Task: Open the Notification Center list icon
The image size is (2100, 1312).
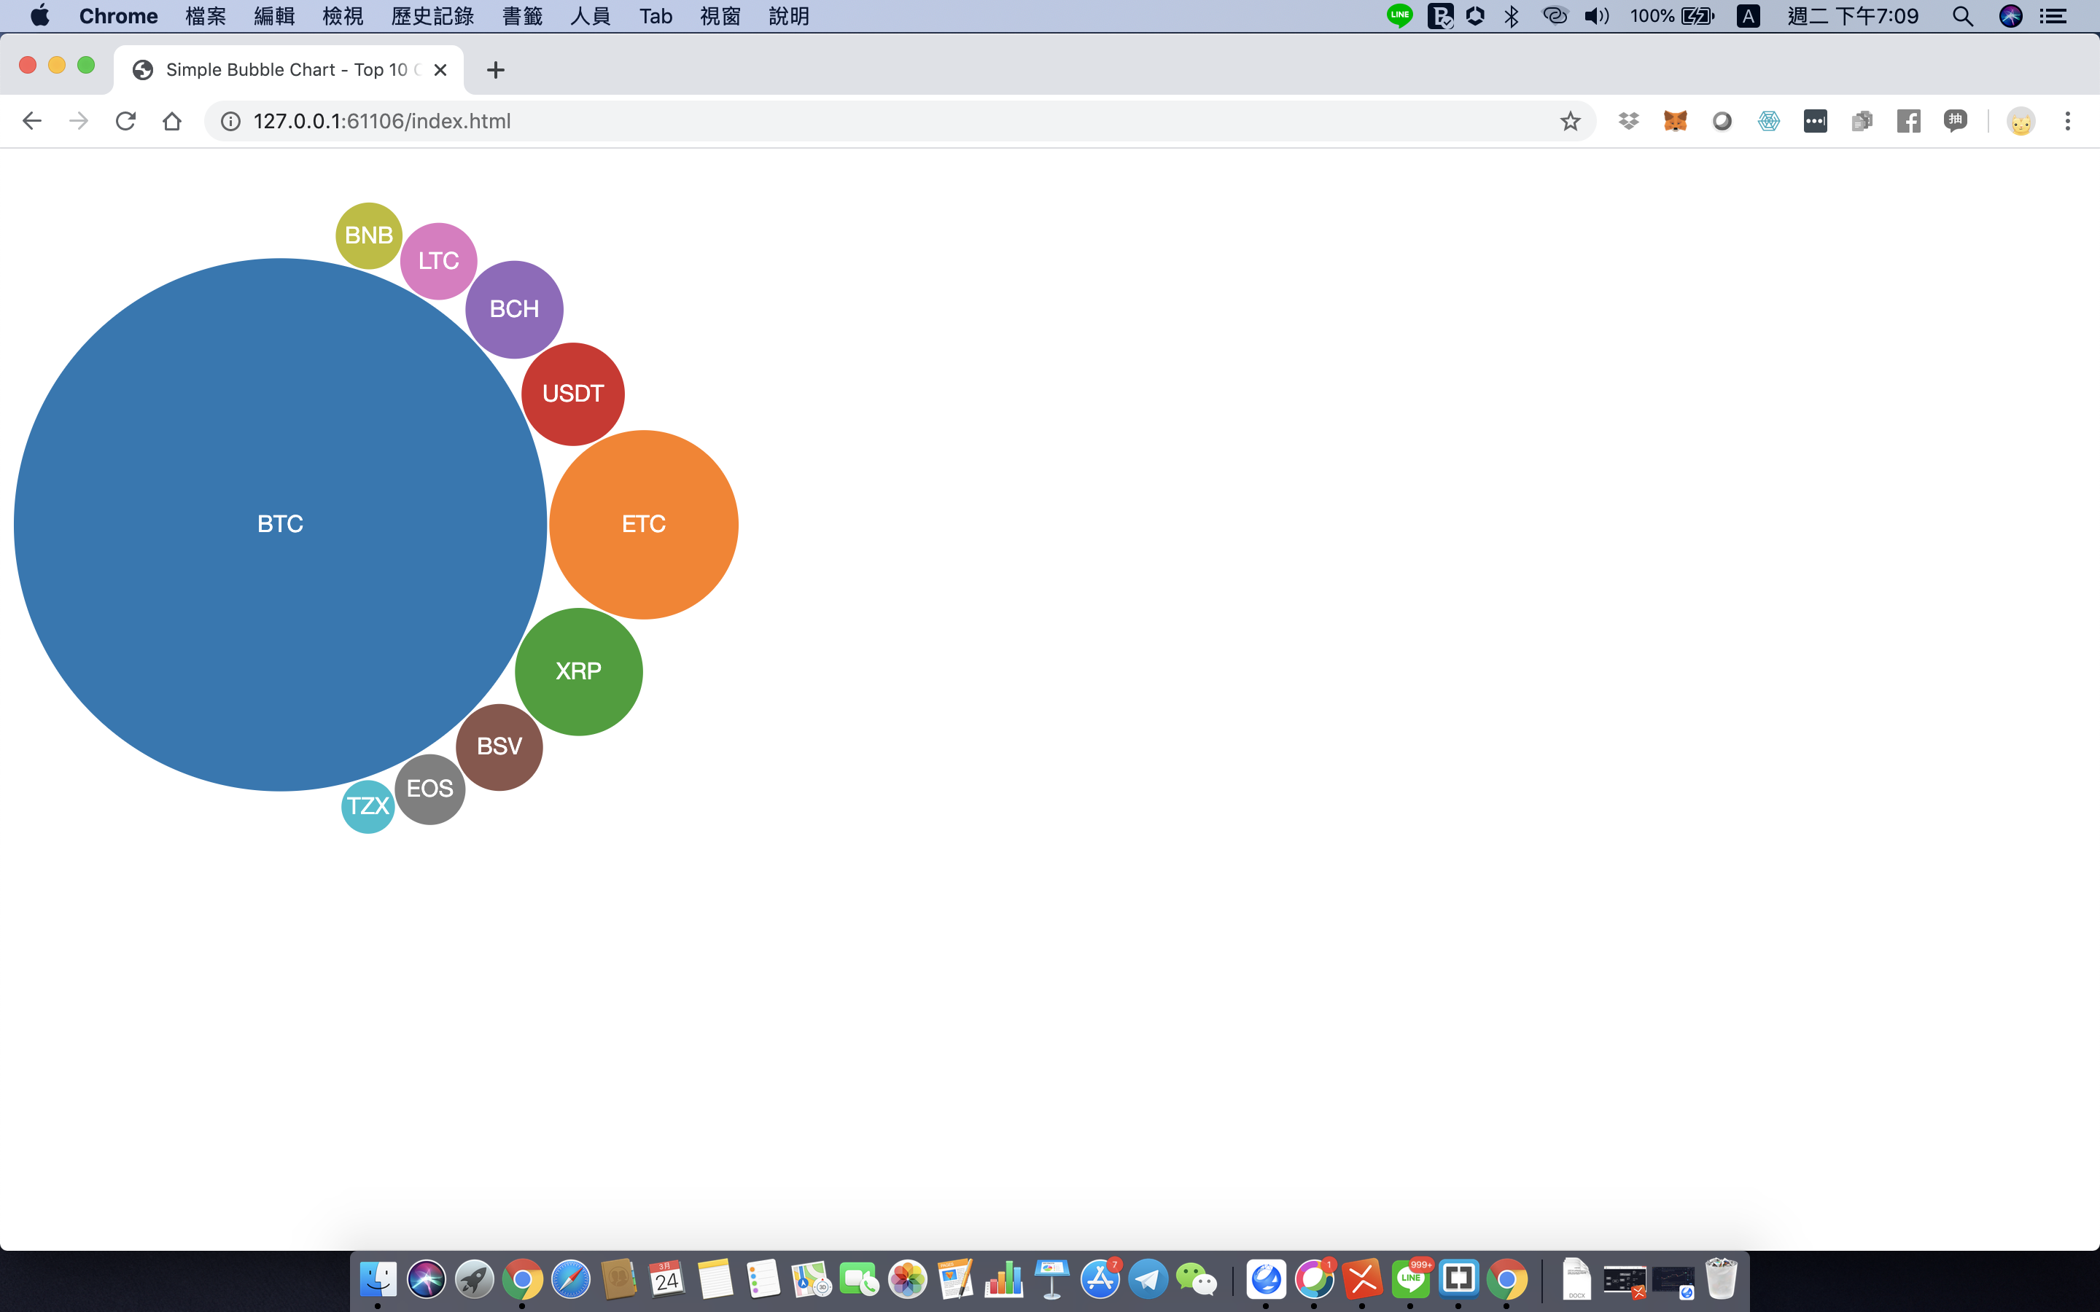Action: pyautogui.click(x=2053, y=15)
